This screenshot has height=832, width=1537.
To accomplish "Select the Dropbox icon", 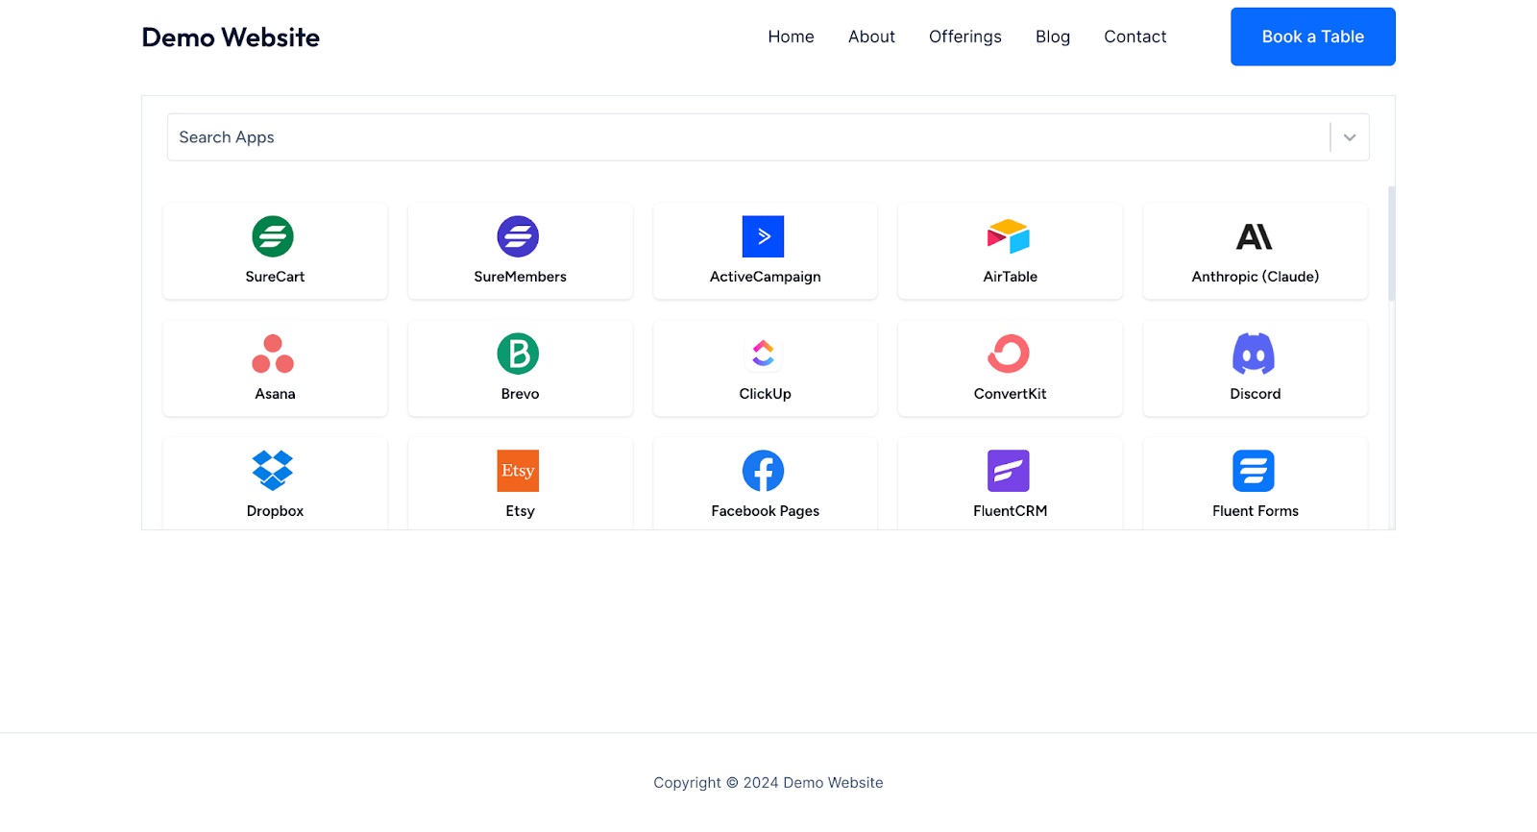I will [273, 471].
